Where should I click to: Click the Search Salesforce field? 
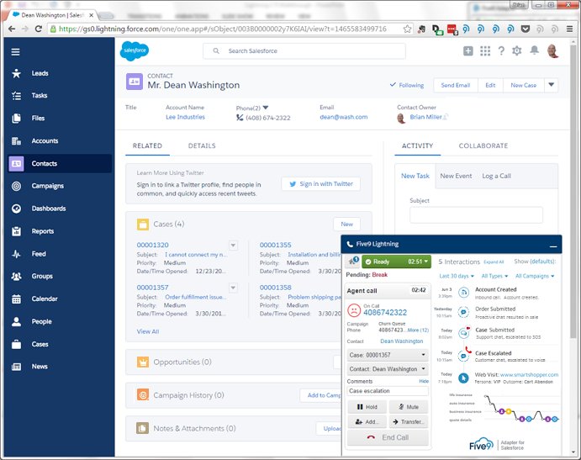(x=304, y=51)
